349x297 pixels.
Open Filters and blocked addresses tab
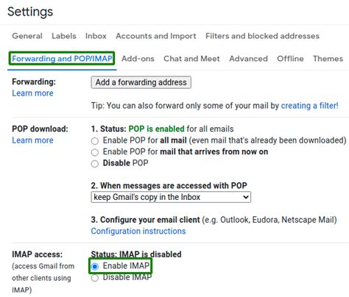tap(262, 36)
